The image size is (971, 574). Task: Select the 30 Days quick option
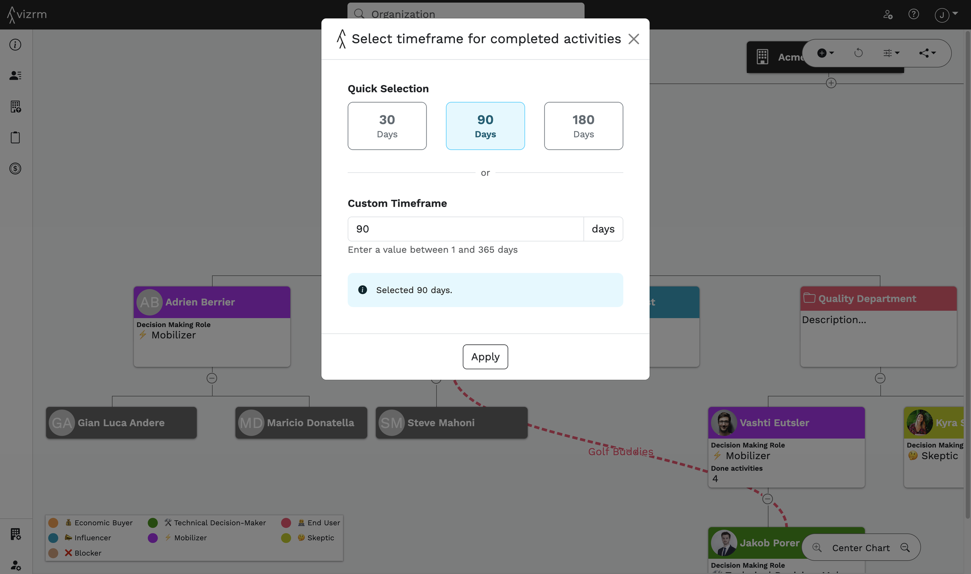[387, 126]
